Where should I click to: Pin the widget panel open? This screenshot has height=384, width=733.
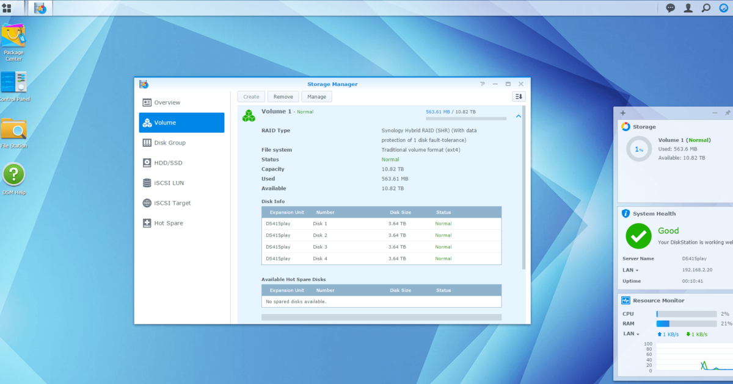(x=727, y=113)
